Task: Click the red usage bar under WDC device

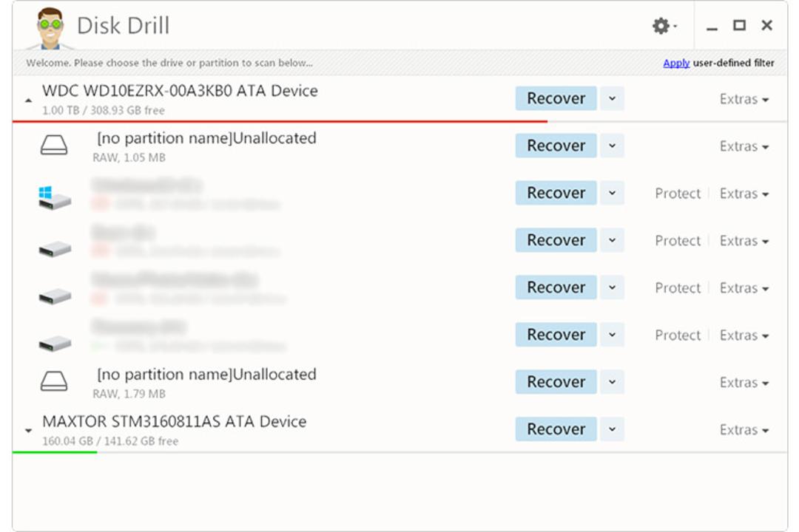Action: coord(280,122)
